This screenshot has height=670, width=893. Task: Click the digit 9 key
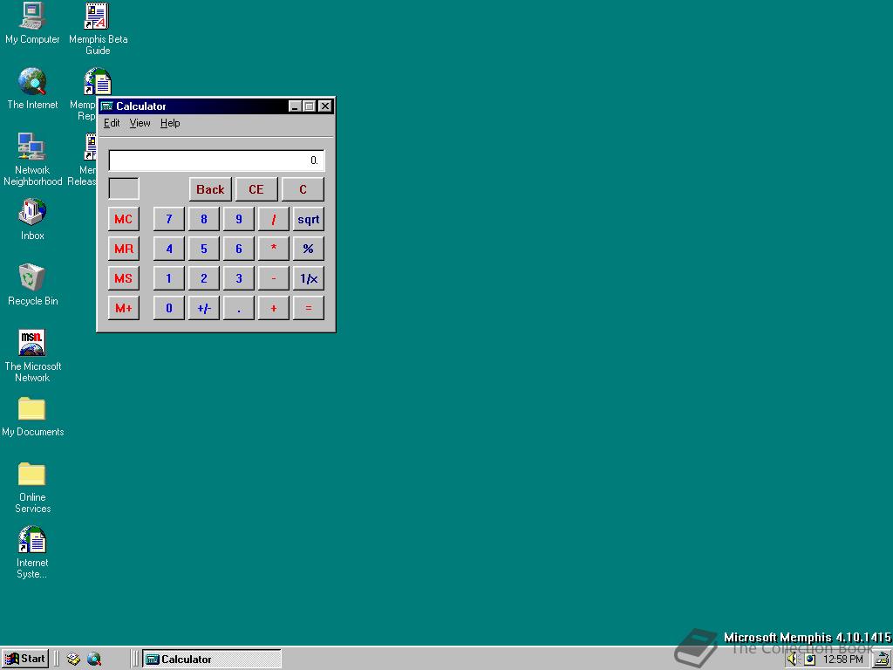click(239, 219)
